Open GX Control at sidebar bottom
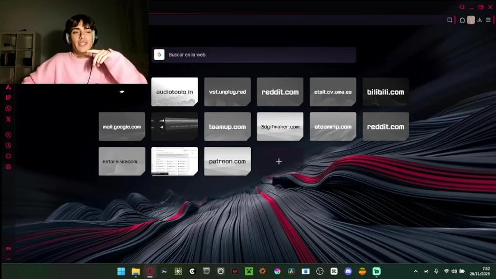Screen dimensions: 496x279 (x=8, y=248)
